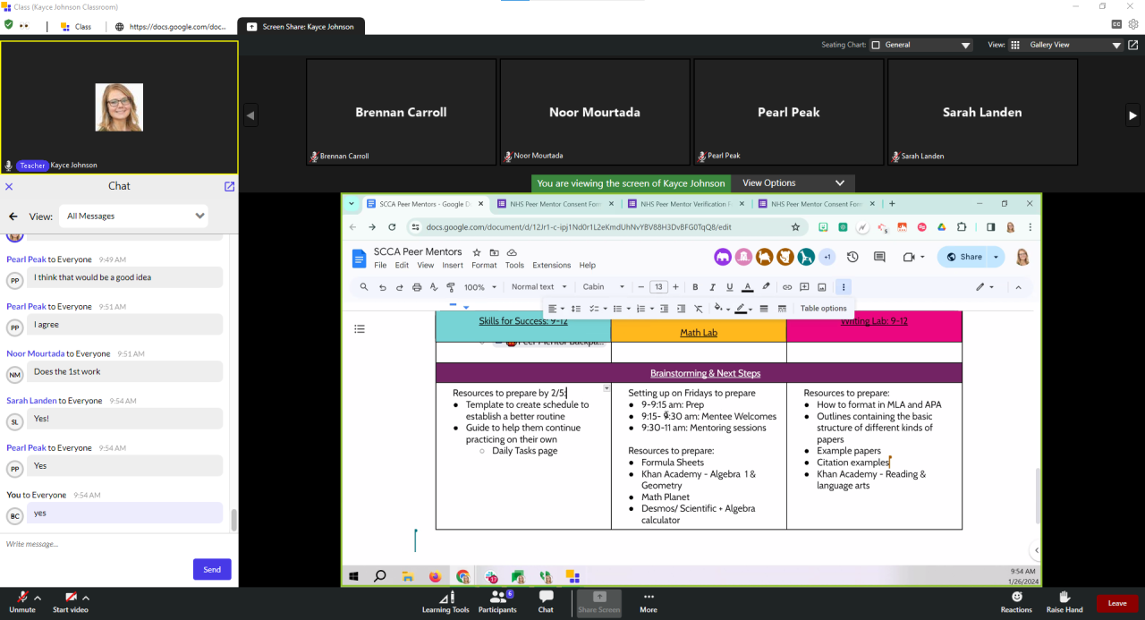This screenshot has height=620, width=1145.
Task: Close the chat panel with X
Action: (9, 186)
